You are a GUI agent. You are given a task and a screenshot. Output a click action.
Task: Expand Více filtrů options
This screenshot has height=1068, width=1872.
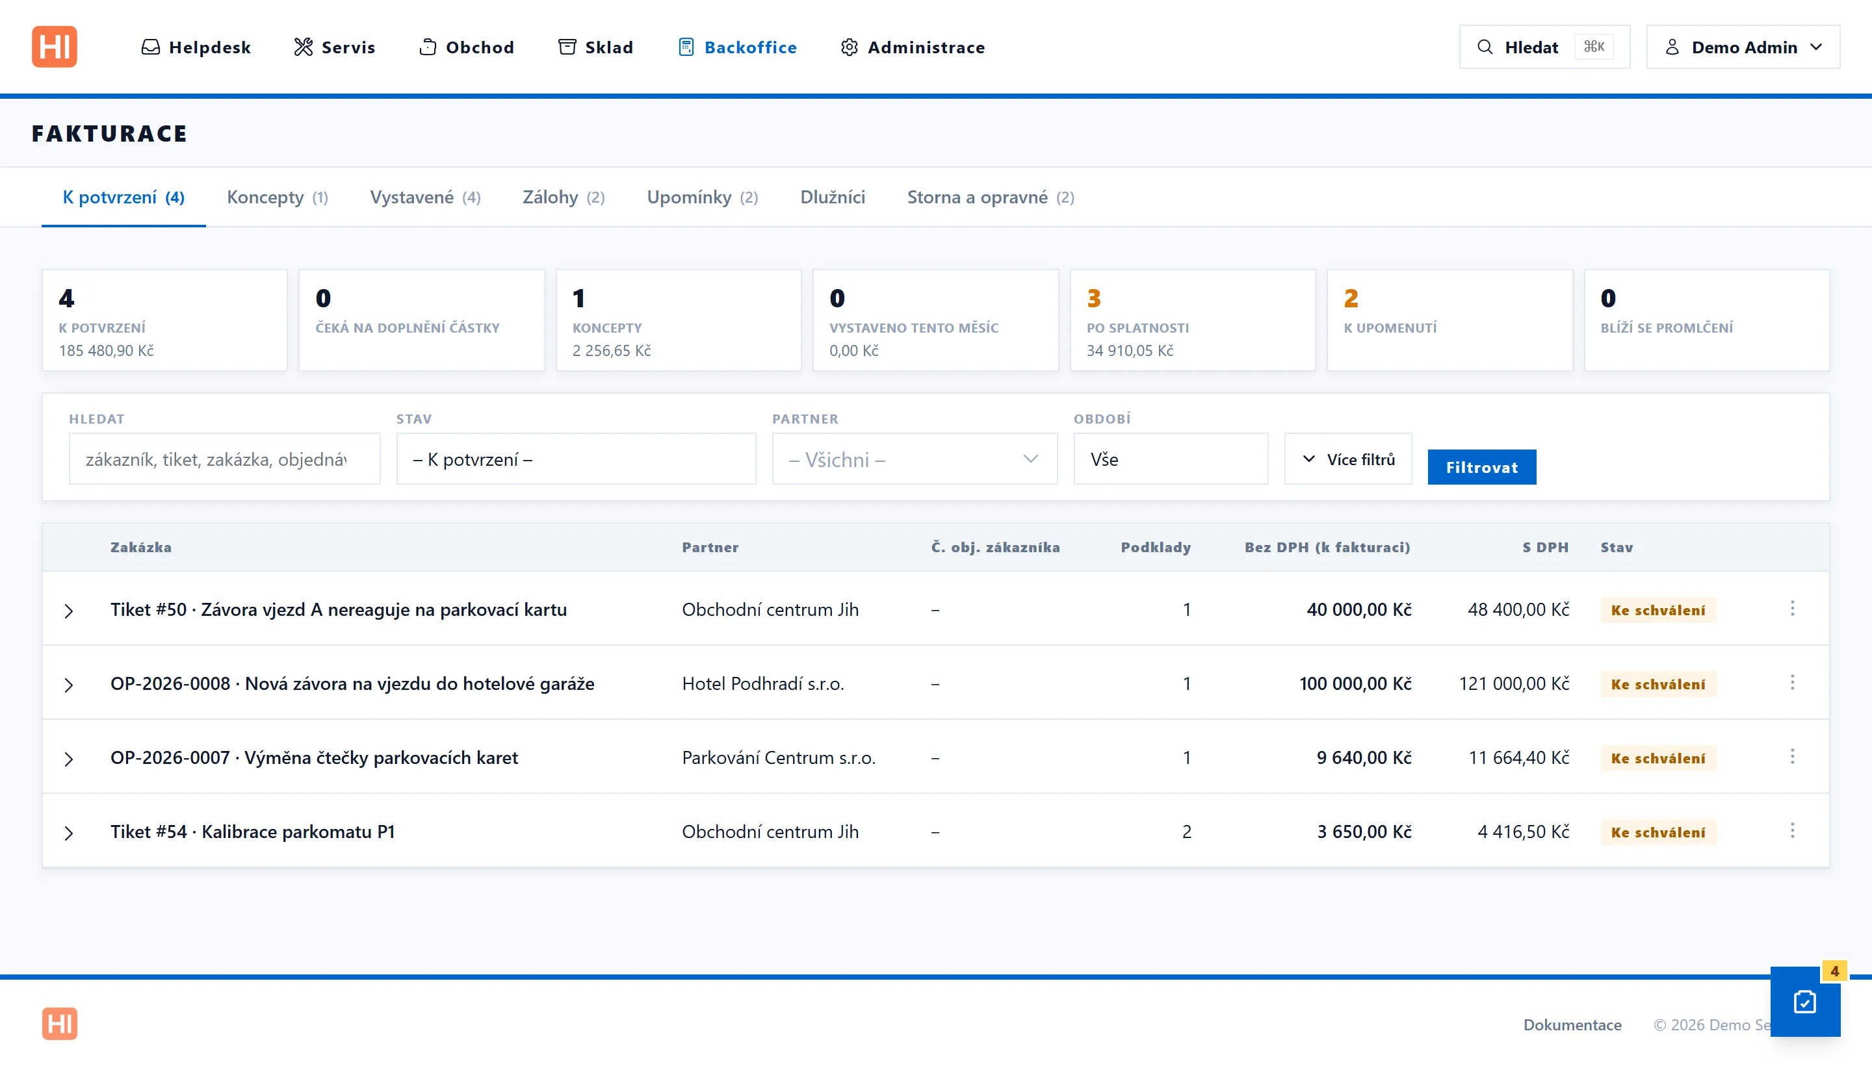click(1348, 459)
